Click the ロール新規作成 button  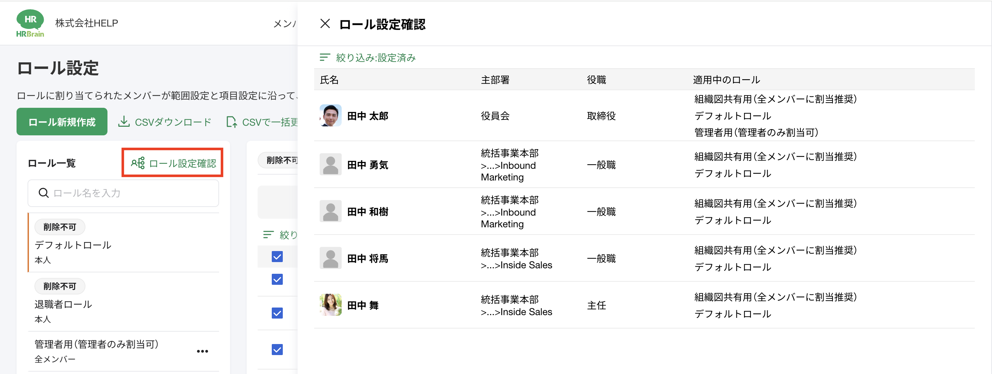coord(62,122)
